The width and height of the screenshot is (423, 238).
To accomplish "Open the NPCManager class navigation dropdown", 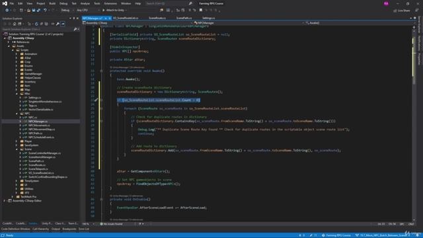I will coord(249,23).
